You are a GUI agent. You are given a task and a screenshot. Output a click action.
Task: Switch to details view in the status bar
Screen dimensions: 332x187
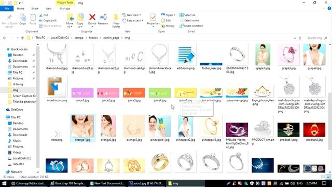323,177
